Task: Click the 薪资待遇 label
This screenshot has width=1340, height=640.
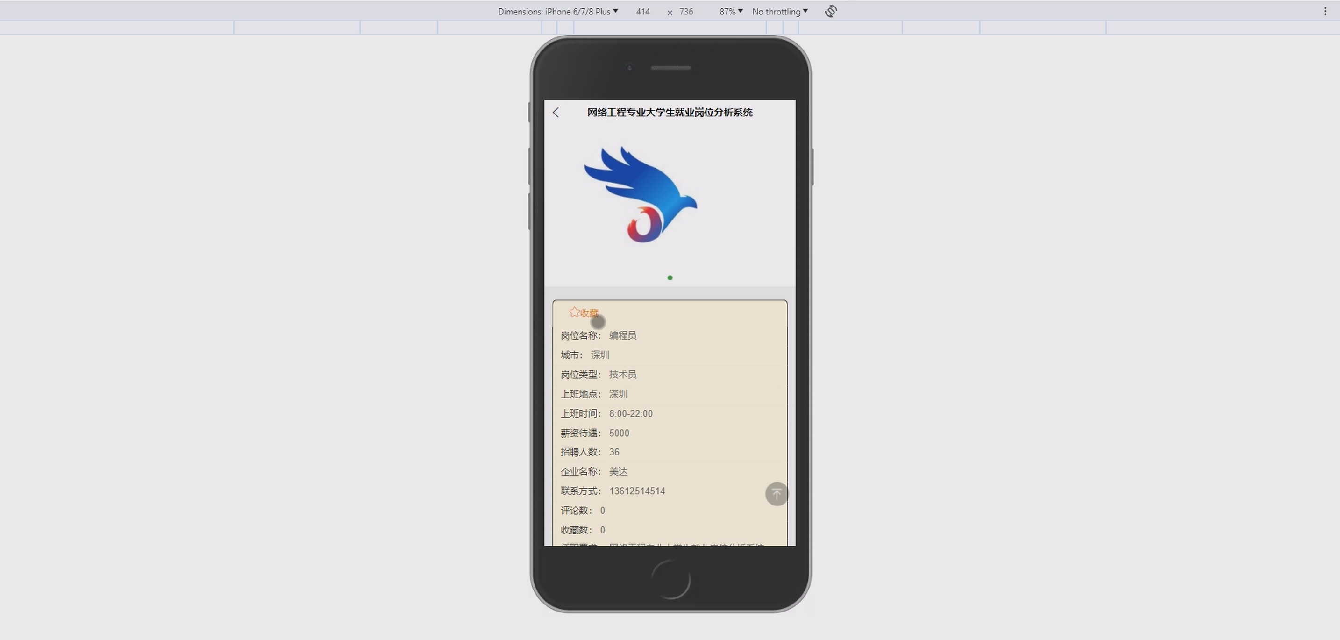Action: [x=581, y=433]
